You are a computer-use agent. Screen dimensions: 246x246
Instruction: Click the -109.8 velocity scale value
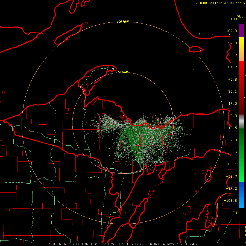pyautogui.click(x=230, y=201)
